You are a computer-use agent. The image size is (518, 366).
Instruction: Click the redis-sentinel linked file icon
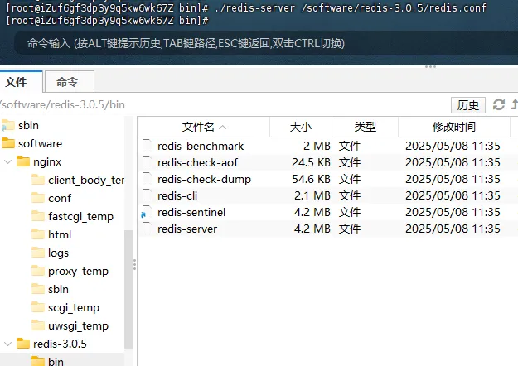pos(147,212)
